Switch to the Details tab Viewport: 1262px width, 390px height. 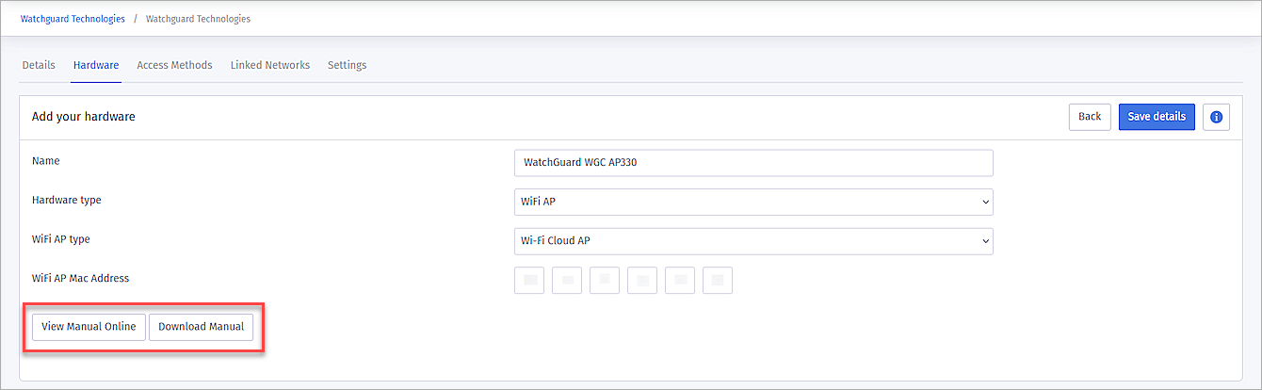pos(39,65)
